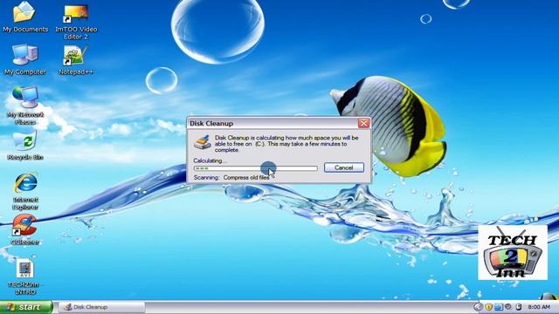The image size is (559, 314).
Task: Open My Network Places icon
Action: pyautogui.click(x=25, y=106)
